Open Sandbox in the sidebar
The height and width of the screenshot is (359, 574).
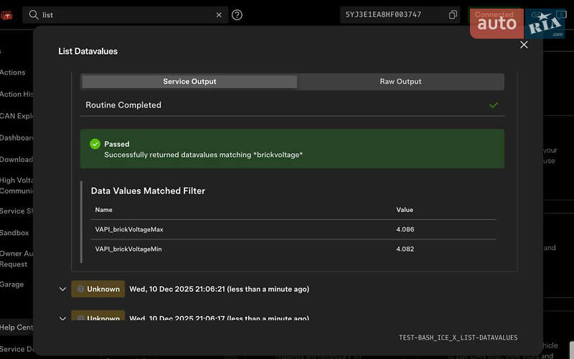(x=14, y=233)
